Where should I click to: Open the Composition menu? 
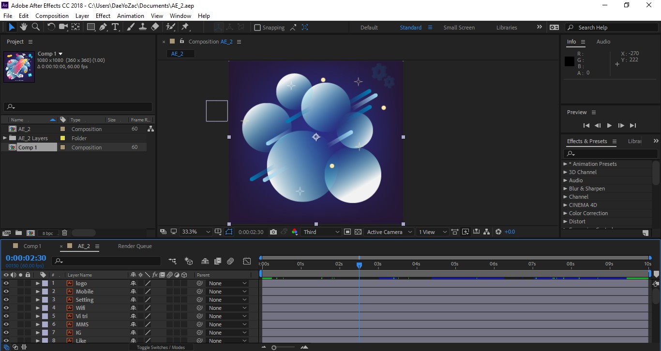[x=52, y=15]
